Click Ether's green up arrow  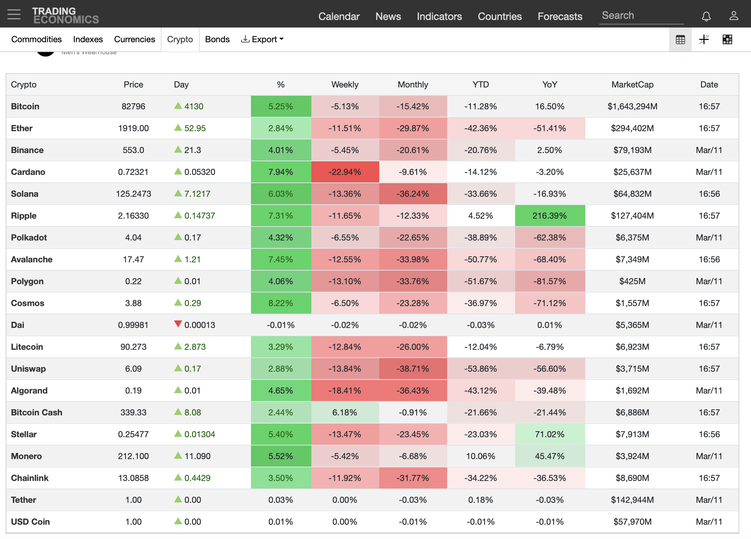click(178, 127)
